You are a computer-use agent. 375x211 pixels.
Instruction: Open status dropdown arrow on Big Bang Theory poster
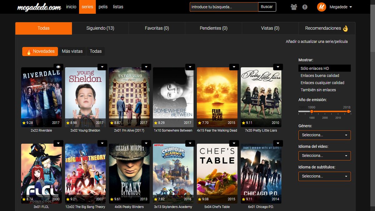[102, 143]
